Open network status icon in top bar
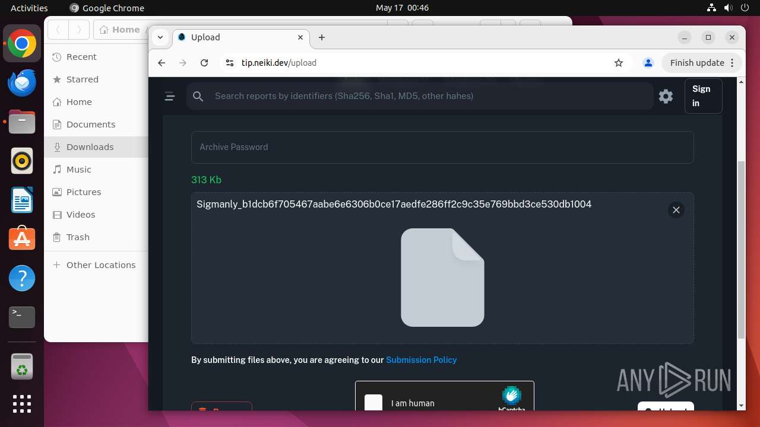Viewport: 760px width, 427px height. click(711, 8)
